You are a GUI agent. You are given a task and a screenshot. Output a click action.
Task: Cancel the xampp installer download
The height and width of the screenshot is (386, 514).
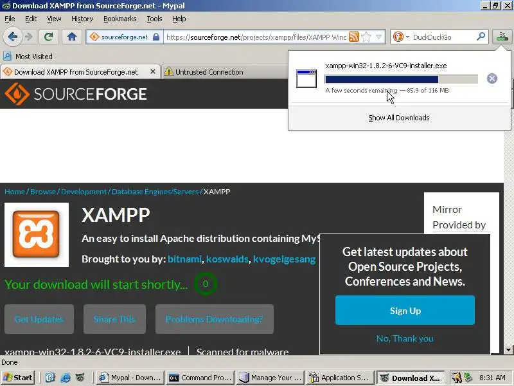492,78
